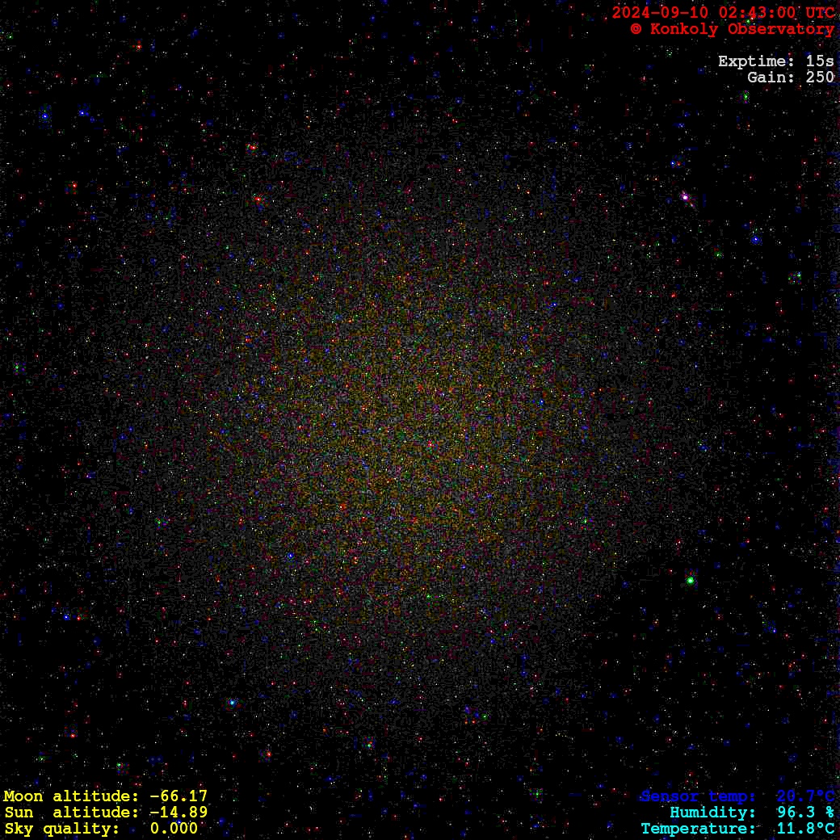Click the 15s exposure time value

[820, 61]
